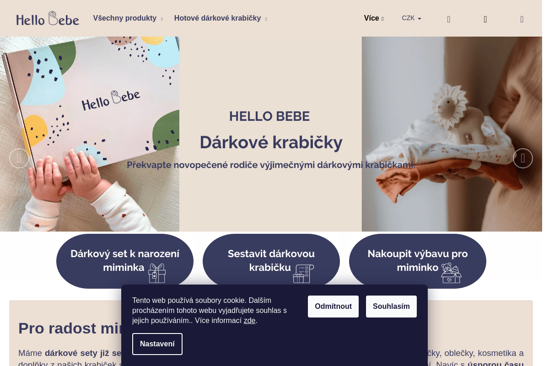
Task: Click teddy box icon in Nakoupit výbavu button
Action: tap(451, 273)
